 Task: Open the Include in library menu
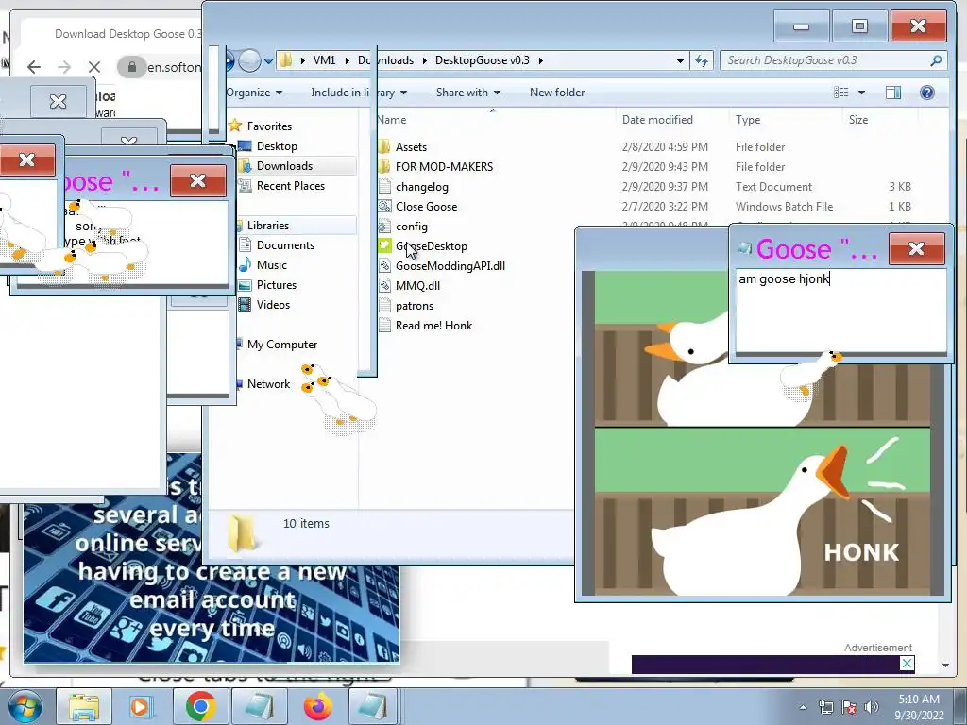coord(358,93)
